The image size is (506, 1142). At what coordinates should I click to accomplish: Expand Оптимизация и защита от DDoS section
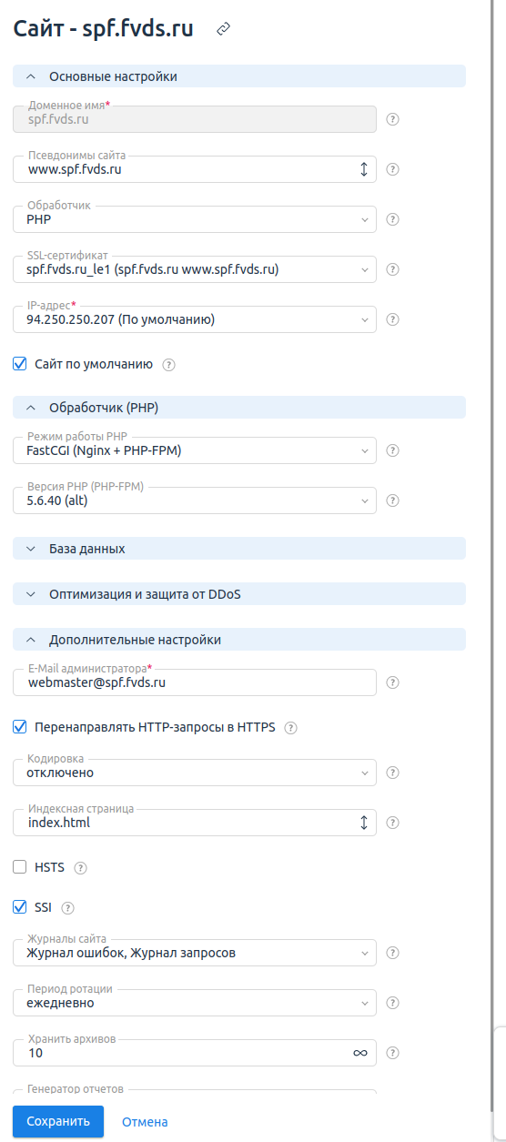tap(239, 594)
